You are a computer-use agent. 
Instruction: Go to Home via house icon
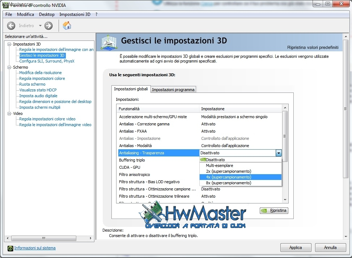click(67, 26)
